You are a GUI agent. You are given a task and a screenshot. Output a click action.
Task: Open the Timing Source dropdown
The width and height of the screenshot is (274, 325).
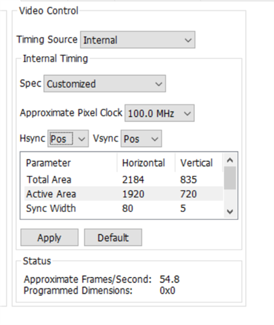click(137, 40)
